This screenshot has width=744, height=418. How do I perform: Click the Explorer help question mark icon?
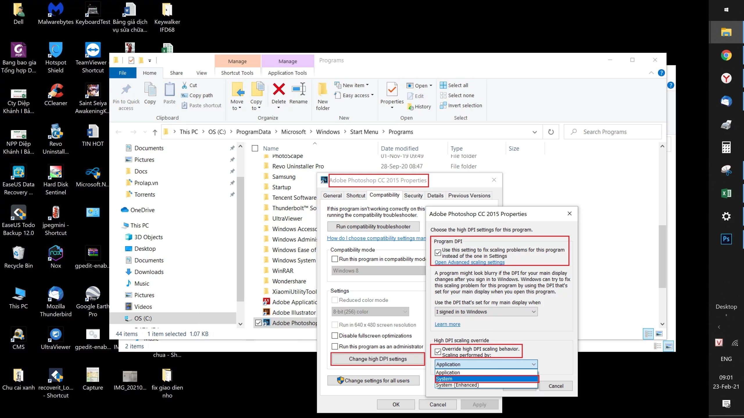coord(661,73)
